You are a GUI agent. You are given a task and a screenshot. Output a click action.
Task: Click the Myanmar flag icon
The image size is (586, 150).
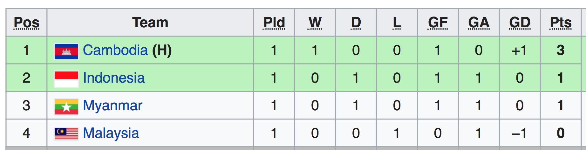pyautogui.click(x=66, y=107)
